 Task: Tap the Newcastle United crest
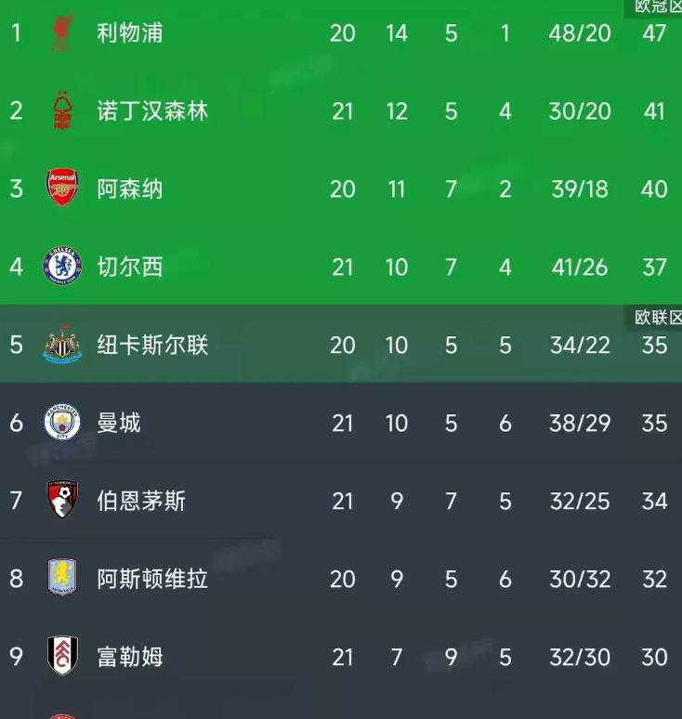[62, 344]
